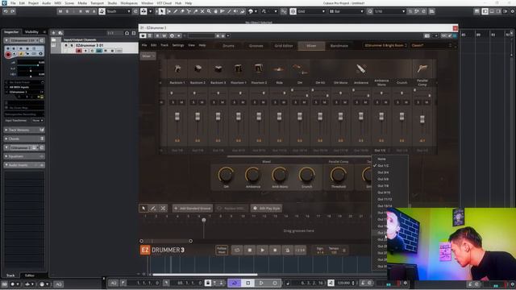Select the Zoom magnifier tool
The width and height of the screenshot is (516, 290).
(209, 11)
